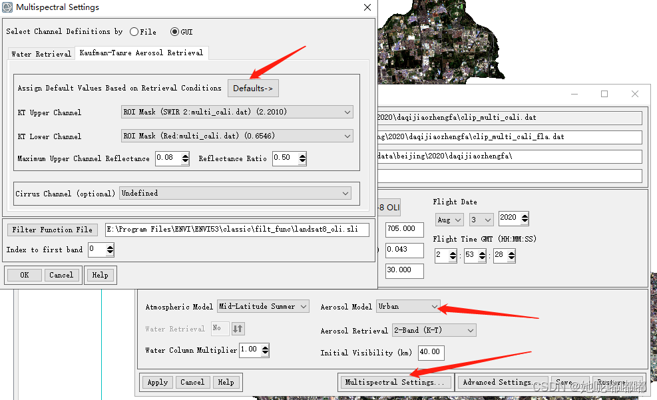Click Cancel in the FLAASH window

(x=193, y=383)
